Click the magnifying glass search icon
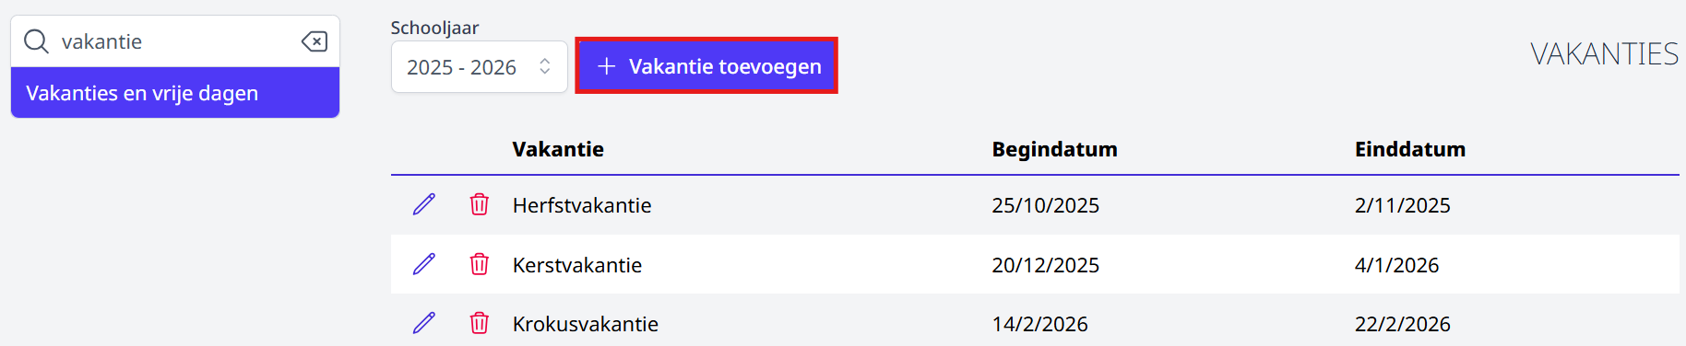 [x=36, y=41]
